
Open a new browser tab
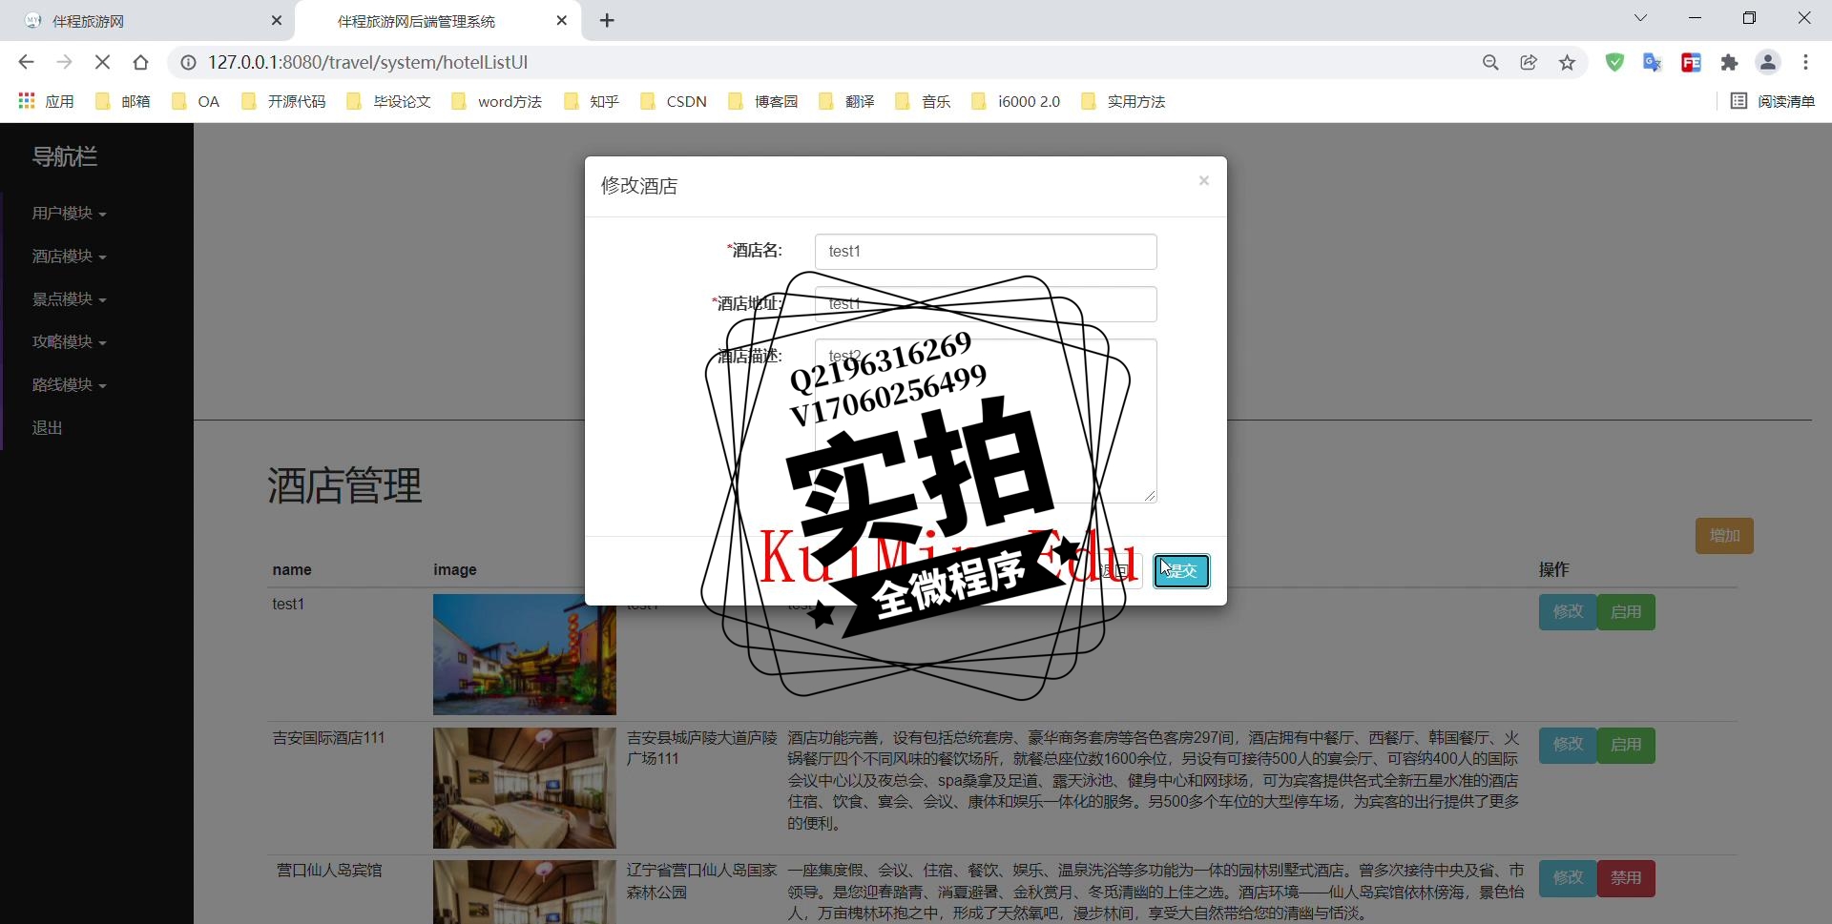607,20
